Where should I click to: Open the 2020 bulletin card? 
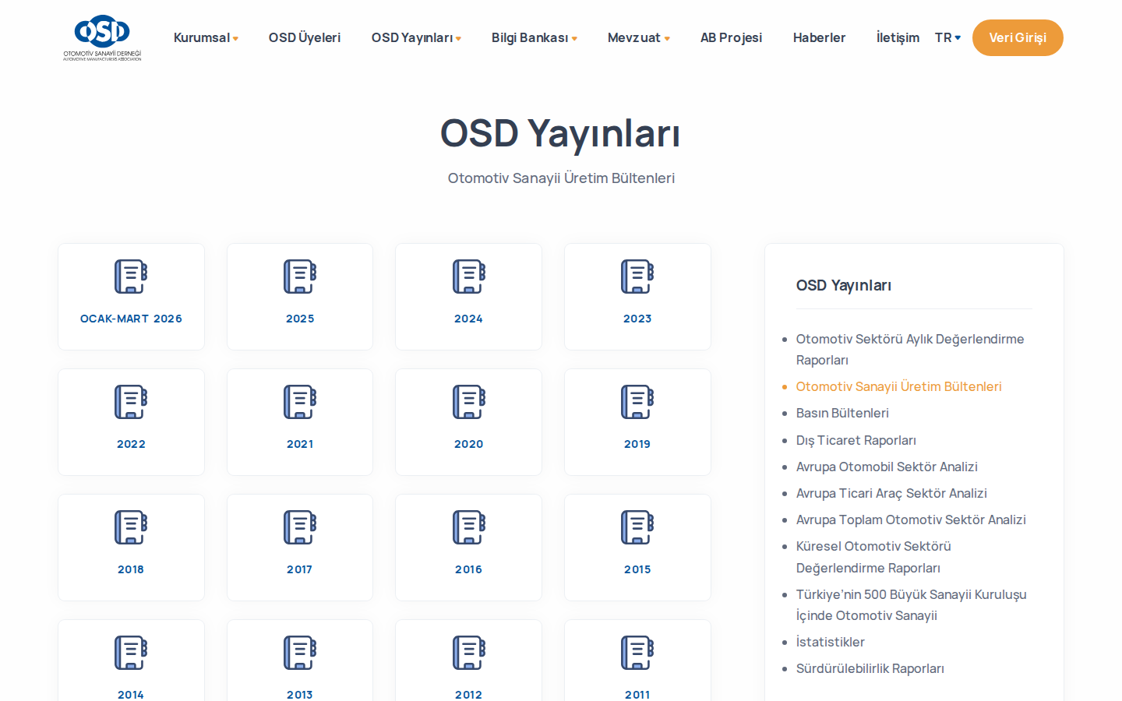[468, 422]
